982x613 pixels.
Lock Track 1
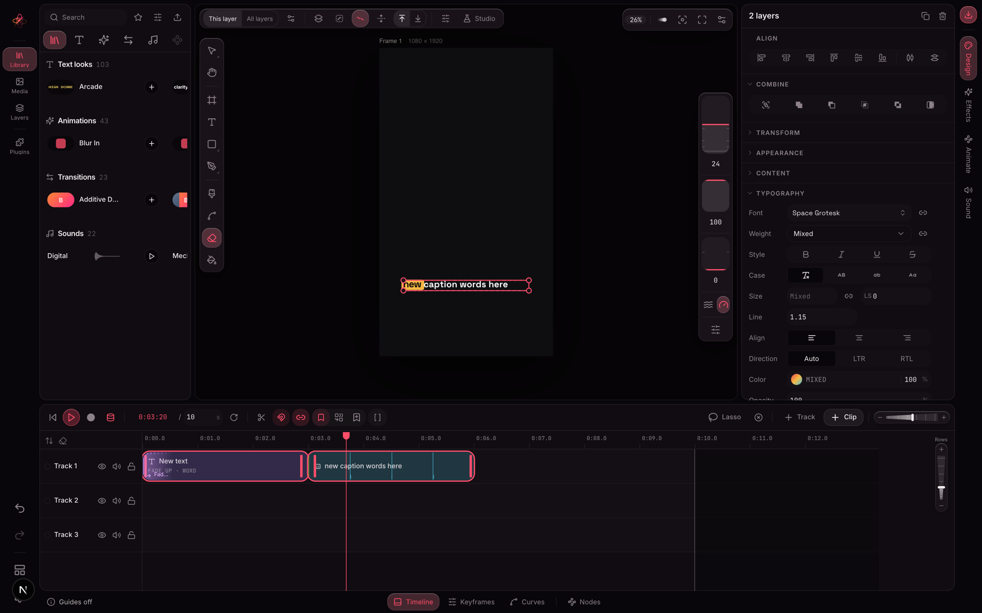[x=131, y=466]
